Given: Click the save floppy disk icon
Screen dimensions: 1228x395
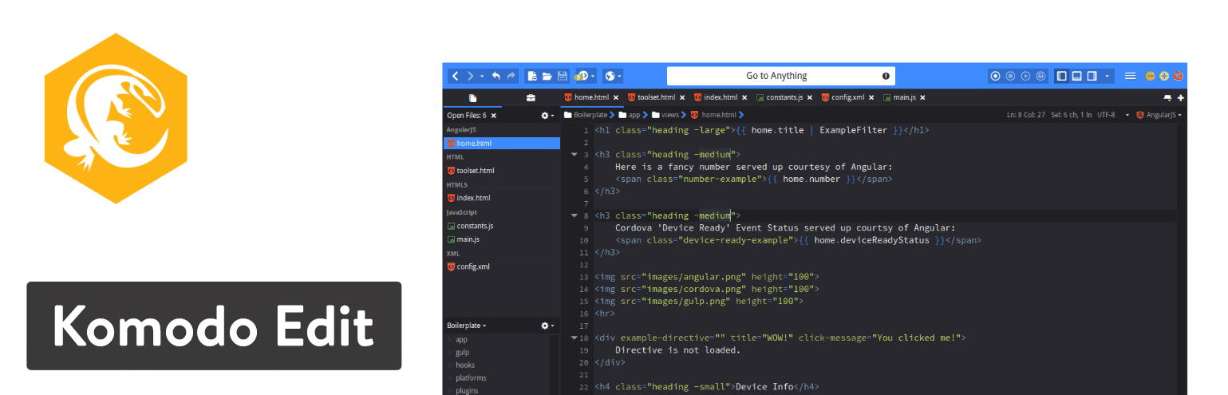Looking at the screenshot, I should click(x=562, y=76).
